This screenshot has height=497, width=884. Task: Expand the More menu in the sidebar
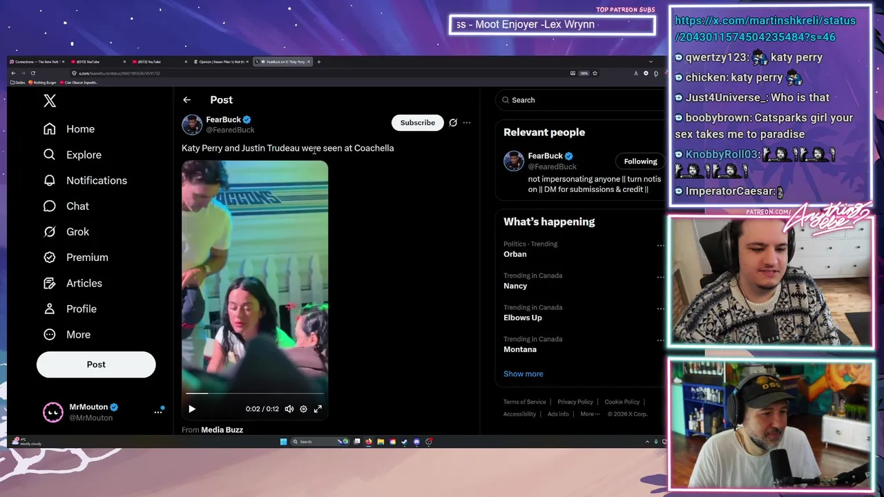click(x=67, y=334)
